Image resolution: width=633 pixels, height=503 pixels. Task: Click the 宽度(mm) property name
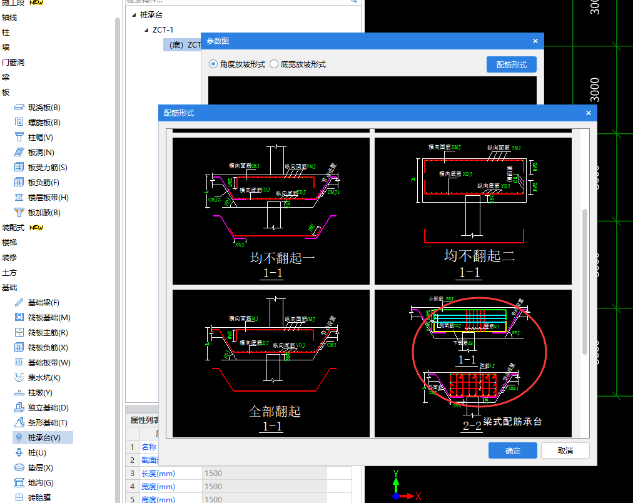pos(158,487)
